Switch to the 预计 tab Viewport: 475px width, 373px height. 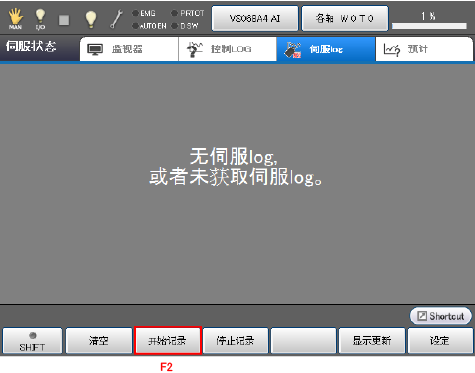(x=425, y=49)
